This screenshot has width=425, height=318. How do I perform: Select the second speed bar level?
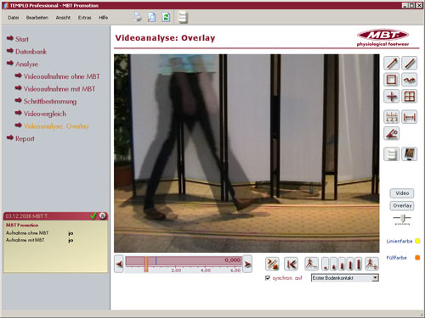pyautogui.click(x=334, y=264)
